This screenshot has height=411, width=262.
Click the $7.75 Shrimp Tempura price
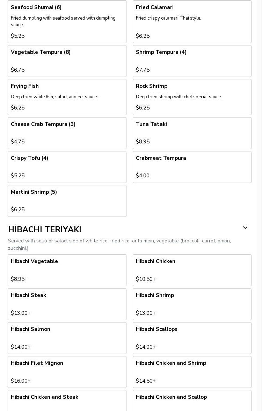point(143,70)
